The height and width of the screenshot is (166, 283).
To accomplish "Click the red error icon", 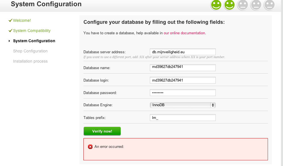I will pyautogui.click(x=90, y=147).
